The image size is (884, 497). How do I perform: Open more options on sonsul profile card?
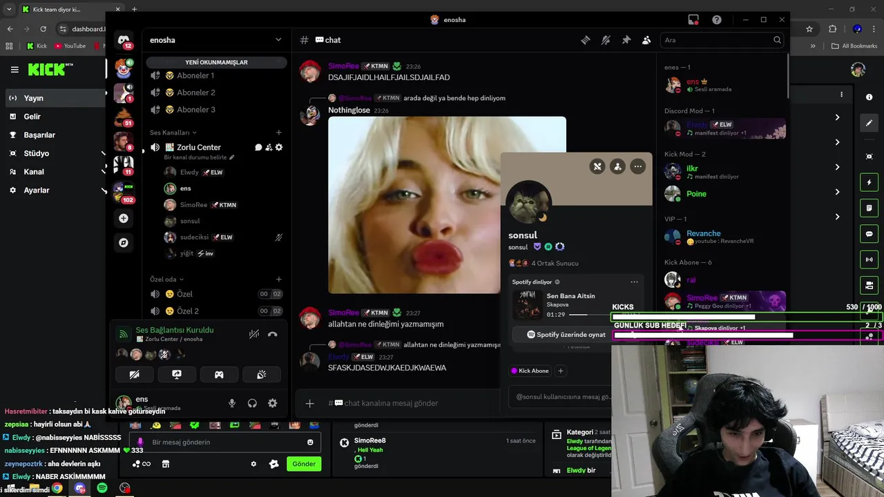pos(637,166)
